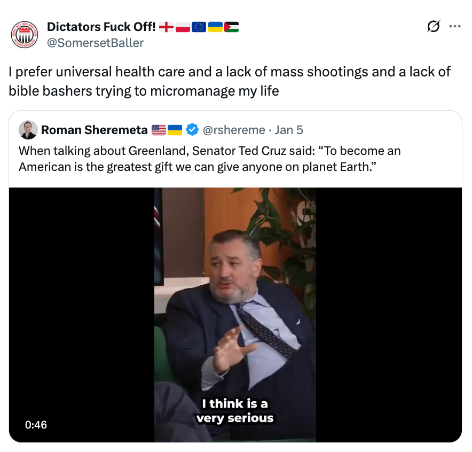This screenshot has height=452, width=472.
Task: Open Roman Sheremeta's name link
Action: pyautogui.click(x=94, y=130)
